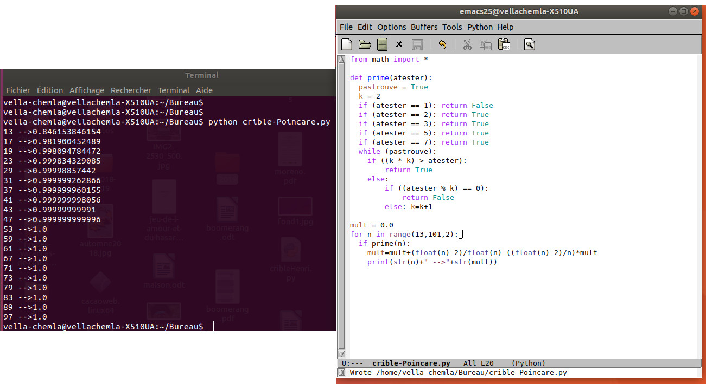Open the directory browser cabinet icon

point(383,45)
